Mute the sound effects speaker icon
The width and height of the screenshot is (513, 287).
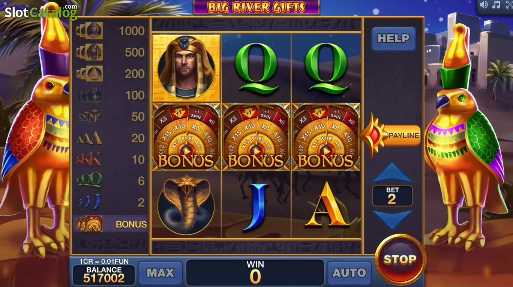coord(484,5)
